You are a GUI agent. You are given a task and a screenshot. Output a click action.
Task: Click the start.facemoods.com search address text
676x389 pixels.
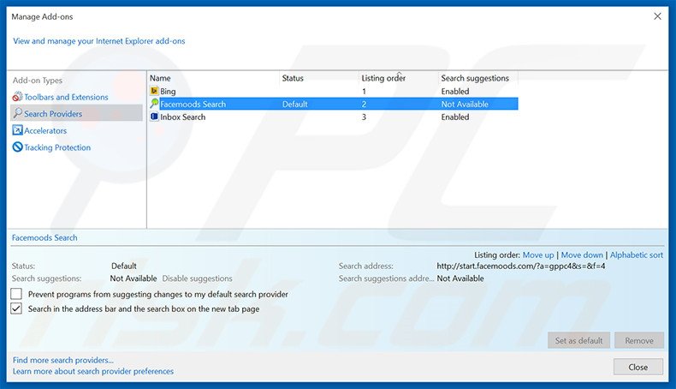coord(521,266)
